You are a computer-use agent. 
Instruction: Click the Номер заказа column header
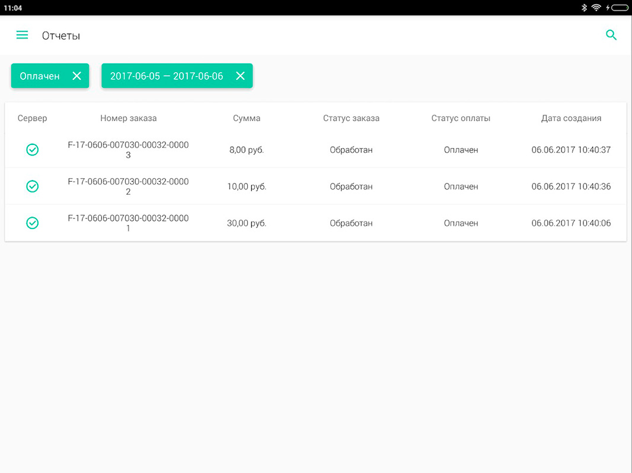128,118
